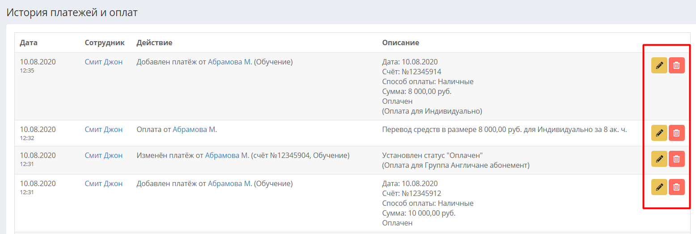Select text (Оплата для Группа Англичане абонемент)

click(x=456, y=165)
